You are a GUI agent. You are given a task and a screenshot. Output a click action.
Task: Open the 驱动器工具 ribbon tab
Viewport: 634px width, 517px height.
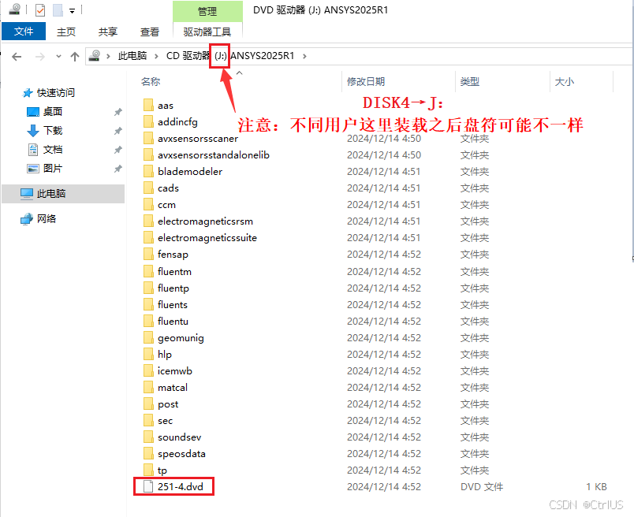[x=207, y=32]
